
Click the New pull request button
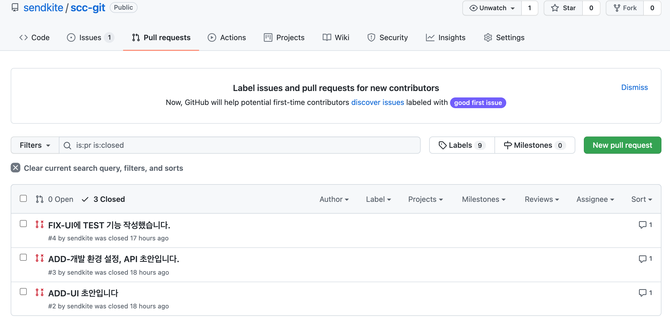(x=622, y=145)
